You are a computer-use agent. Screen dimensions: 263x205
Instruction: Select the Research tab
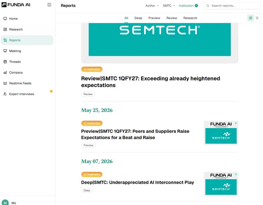pos(190,18)
